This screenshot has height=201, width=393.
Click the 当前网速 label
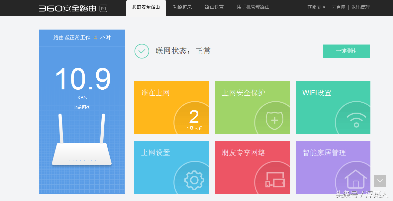82,107
